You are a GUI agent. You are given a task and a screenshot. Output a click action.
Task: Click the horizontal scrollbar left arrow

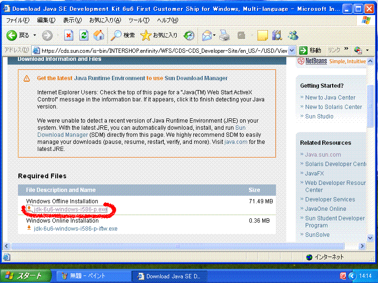[x=7, y=246]
